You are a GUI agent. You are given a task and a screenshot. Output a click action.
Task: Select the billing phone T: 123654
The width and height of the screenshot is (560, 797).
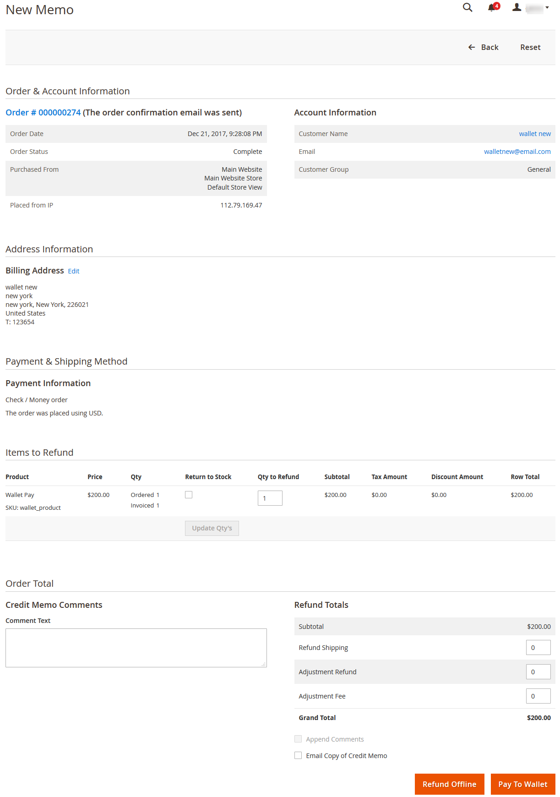click(20, 322)
